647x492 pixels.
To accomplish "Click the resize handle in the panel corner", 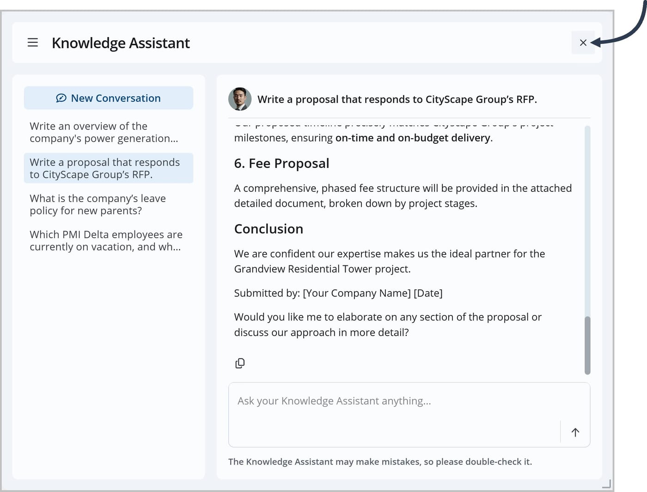I will [606, 484].
